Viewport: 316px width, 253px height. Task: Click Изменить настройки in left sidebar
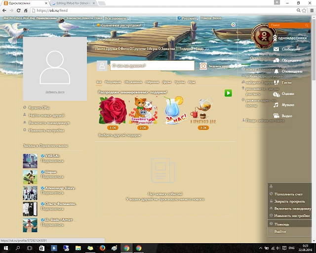coord(46,130)
